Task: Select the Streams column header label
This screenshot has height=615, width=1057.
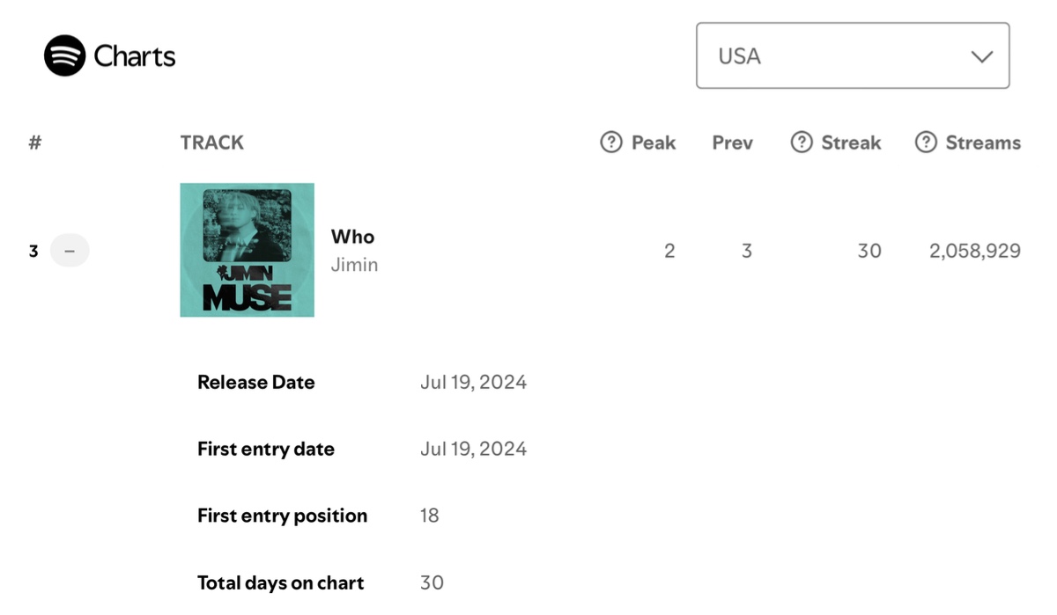Action: pyautogui.click(x=983, y=143)
